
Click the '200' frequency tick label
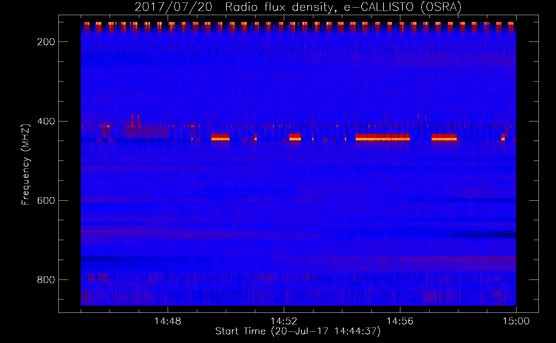tap(46, 42)
